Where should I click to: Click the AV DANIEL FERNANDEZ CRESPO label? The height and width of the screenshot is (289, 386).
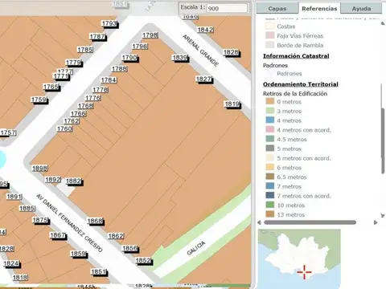click(69, 223)
